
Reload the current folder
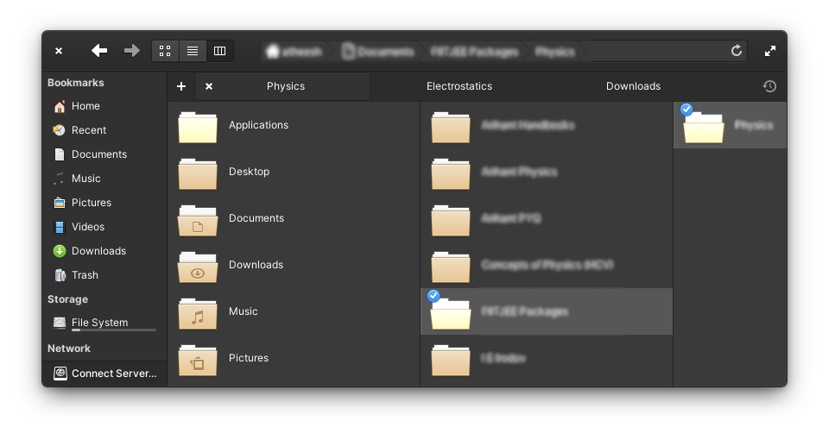coord(736,51)
